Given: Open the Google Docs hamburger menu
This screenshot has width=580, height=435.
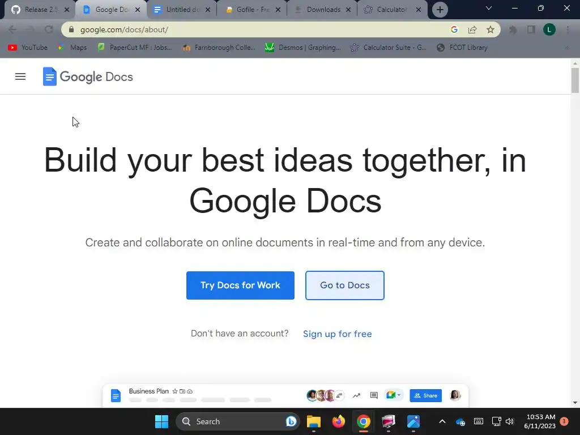Looking at the screenshot, I should point(20,76).
